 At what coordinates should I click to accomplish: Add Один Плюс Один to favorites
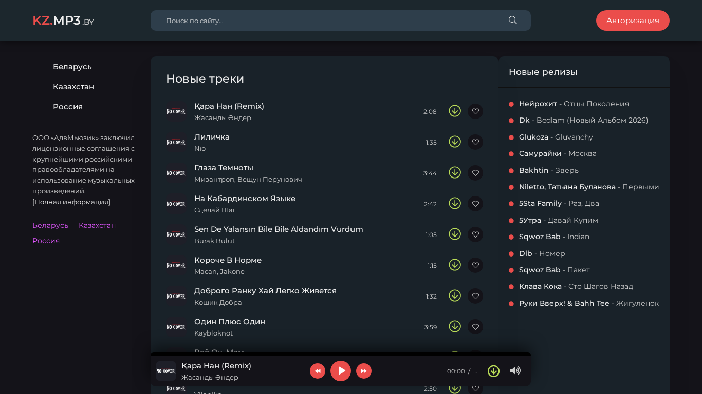pos(475,327)
